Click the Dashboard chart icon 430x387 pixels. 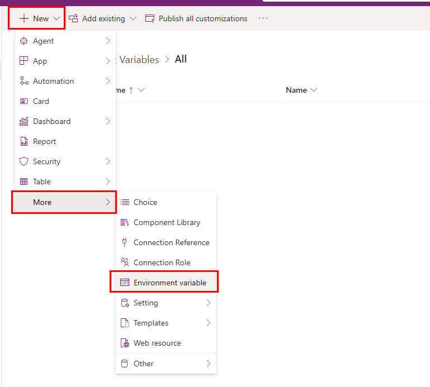pos(23,121)
